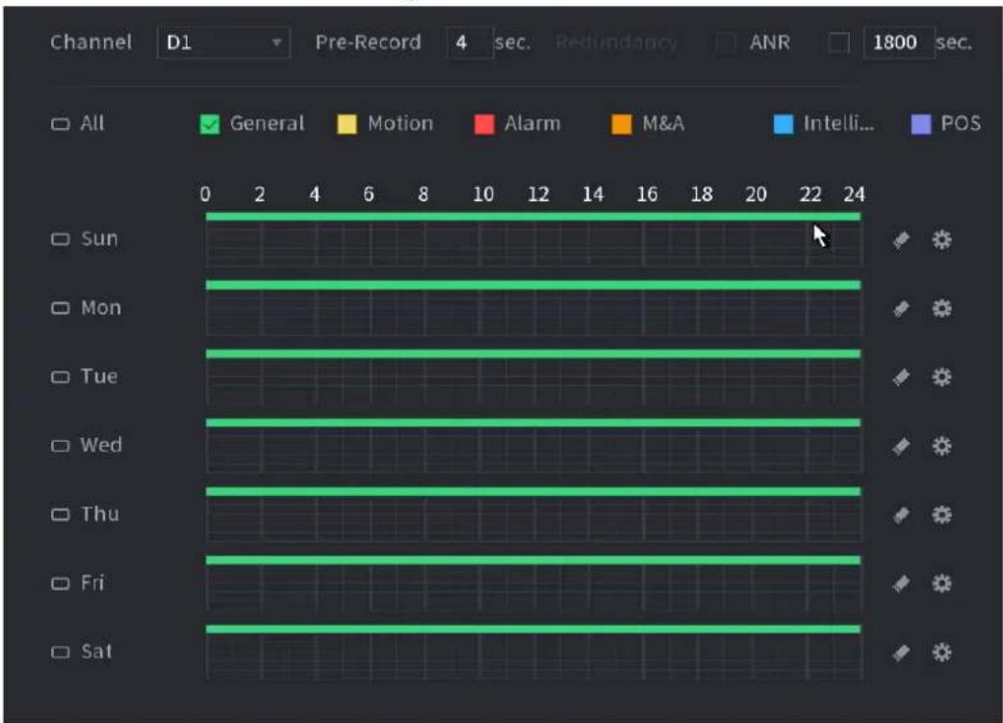Screen dimensions: 1003x723
Task: Select the blue Intelli record type
Action: pyautogui.click(x=783, y=124)
